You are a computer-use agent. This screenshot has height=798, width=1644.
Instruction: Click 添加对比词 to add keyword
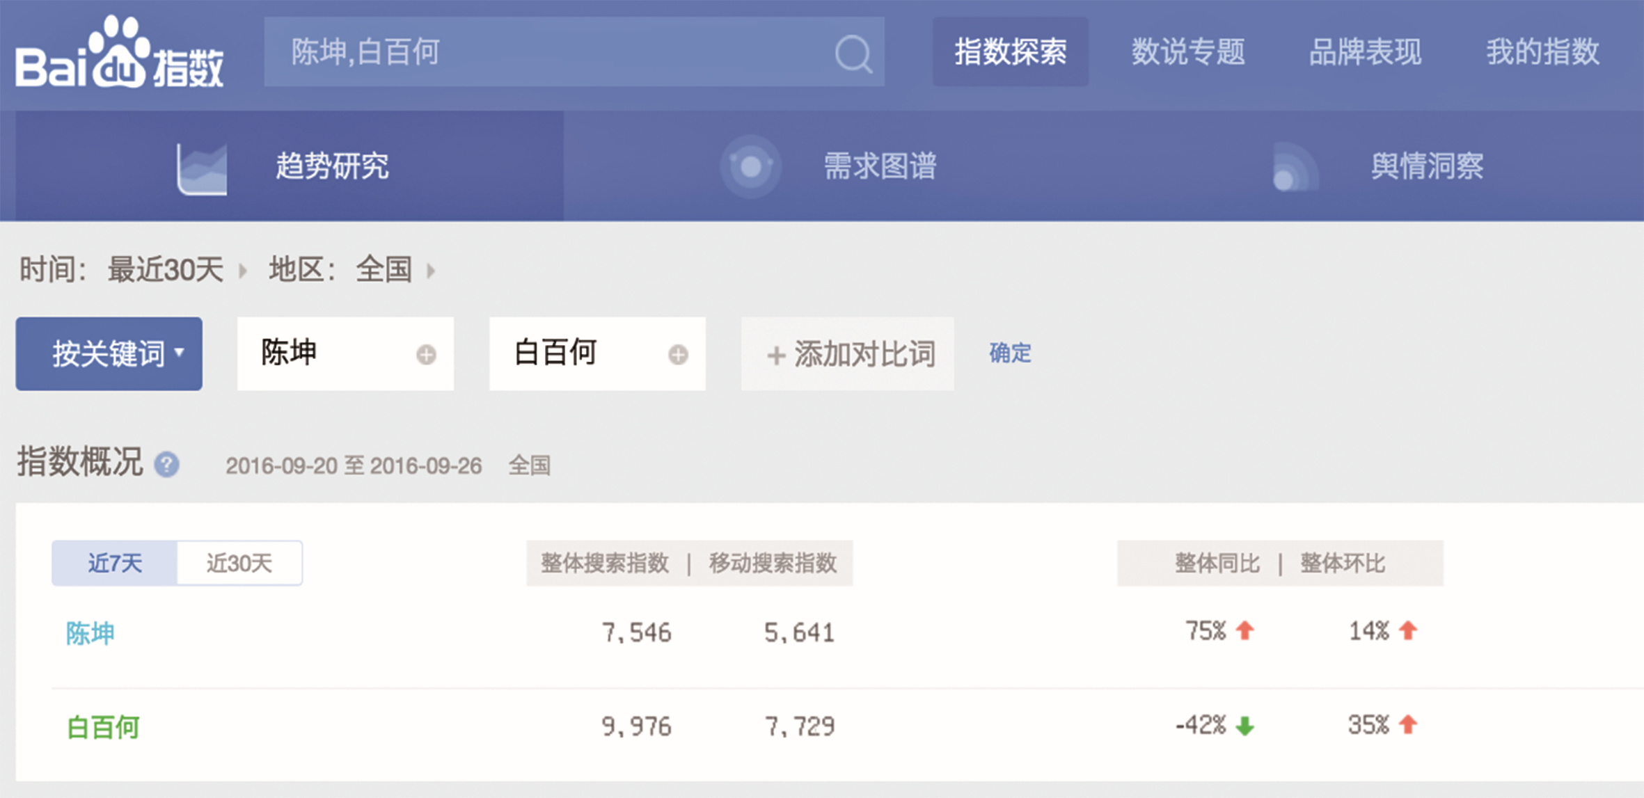pos(848,354)
